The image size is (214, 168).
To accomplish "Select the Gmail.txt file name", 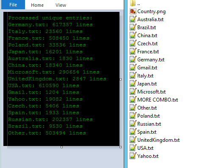I will (x=147, y=68).
